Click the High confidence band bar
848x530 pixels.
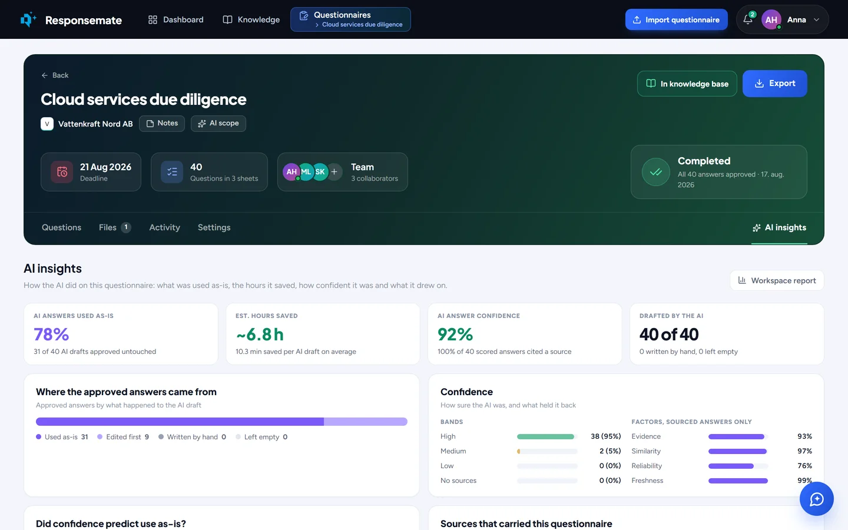pyautogui.click(x=547, y=436)
